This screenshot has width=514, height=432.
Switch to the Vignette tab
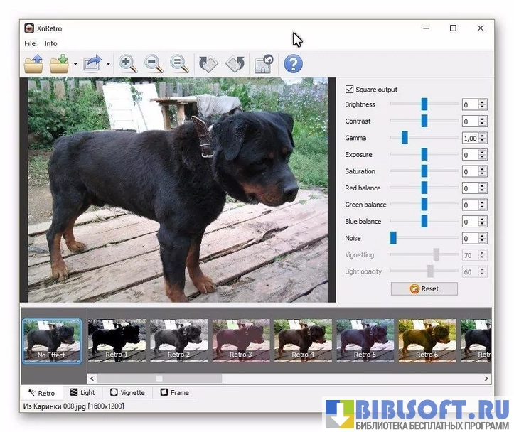click(x=127, y=392)
